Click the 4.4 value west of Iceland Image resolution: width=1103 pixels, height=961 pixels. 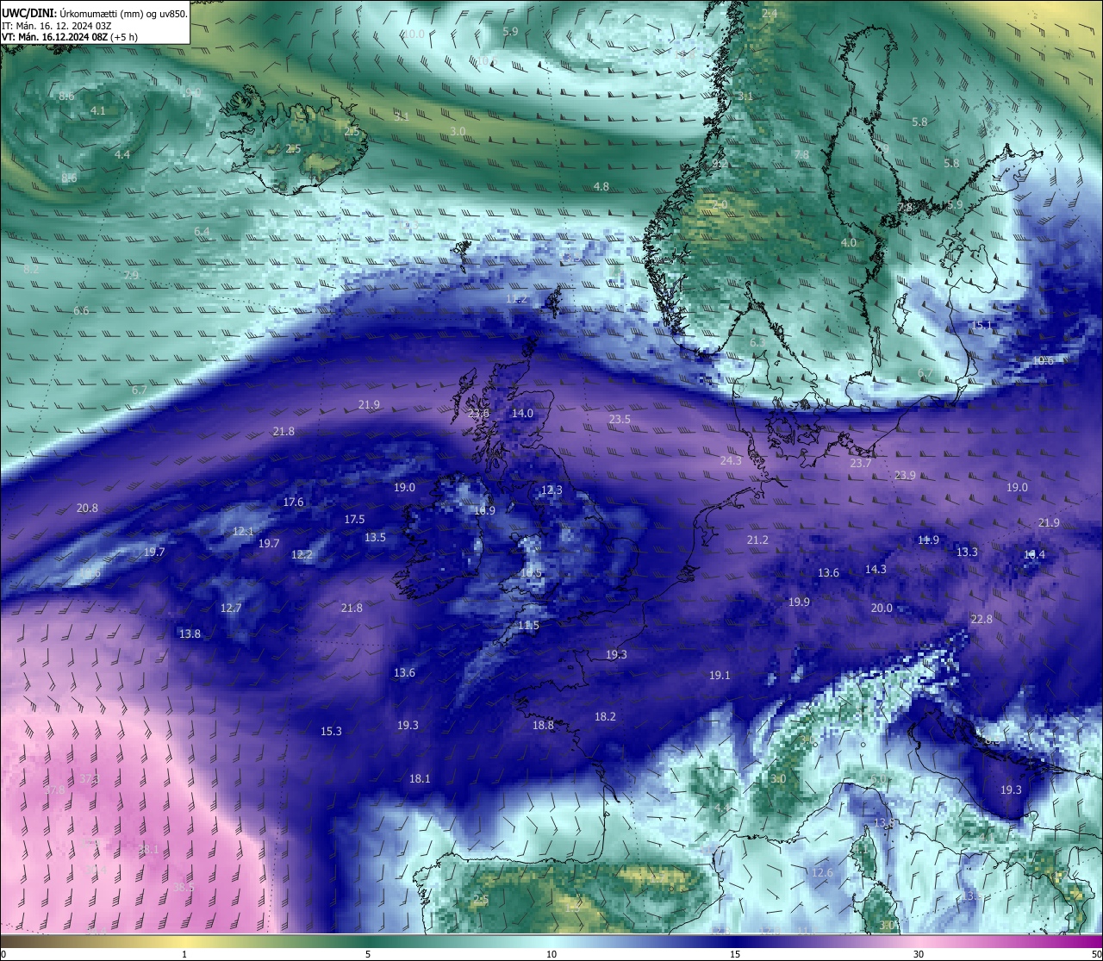coord(122,154)
